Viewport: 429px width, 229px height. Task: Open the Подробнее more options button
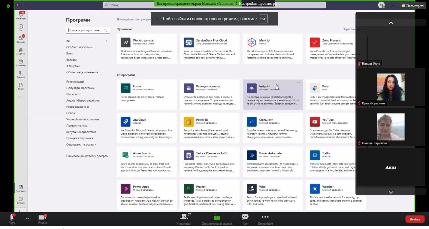(x=265, y=219)
